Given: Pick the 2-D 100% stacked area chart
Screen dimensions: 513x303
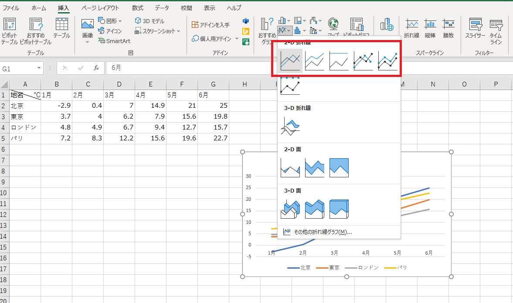Looking at the screenshot, I should click(x=339, y=168).
